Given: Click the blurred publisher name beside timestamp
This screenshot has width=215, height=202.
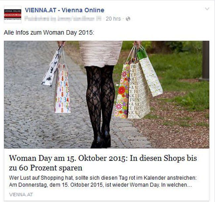Looking at the screenshot, I should tap(63, 19).
